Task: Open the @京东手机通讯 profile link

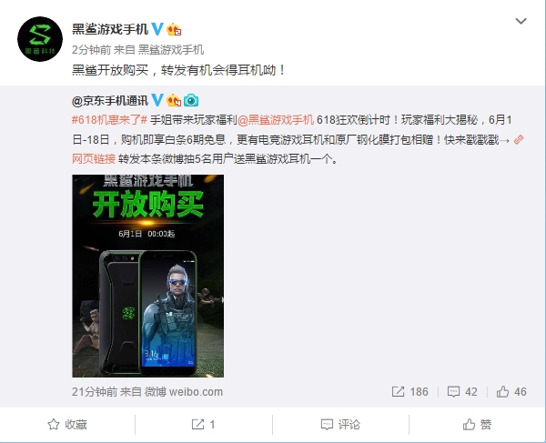Action: pyautogui.click(x=110, y=101)
